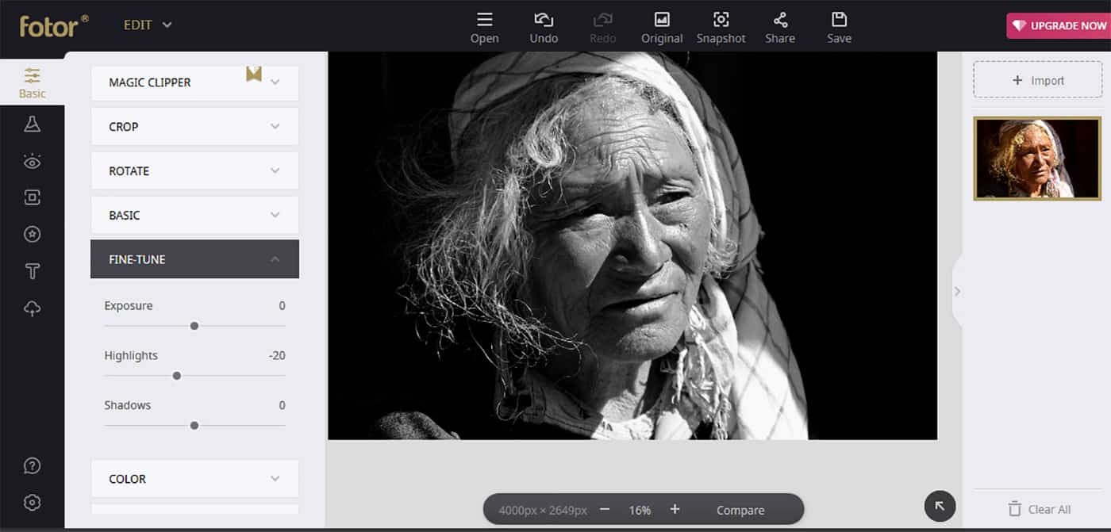Click the Redo icon
This screenshot has height=532, width=1111.
pos(603,28)
